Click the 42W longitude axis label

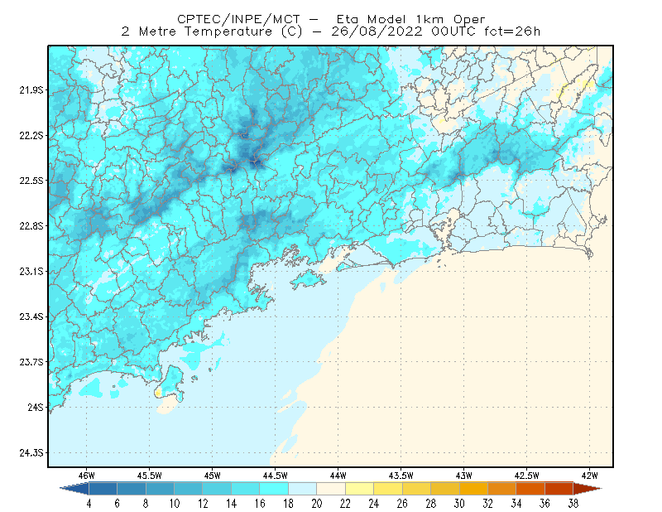[x=590, y=476]
